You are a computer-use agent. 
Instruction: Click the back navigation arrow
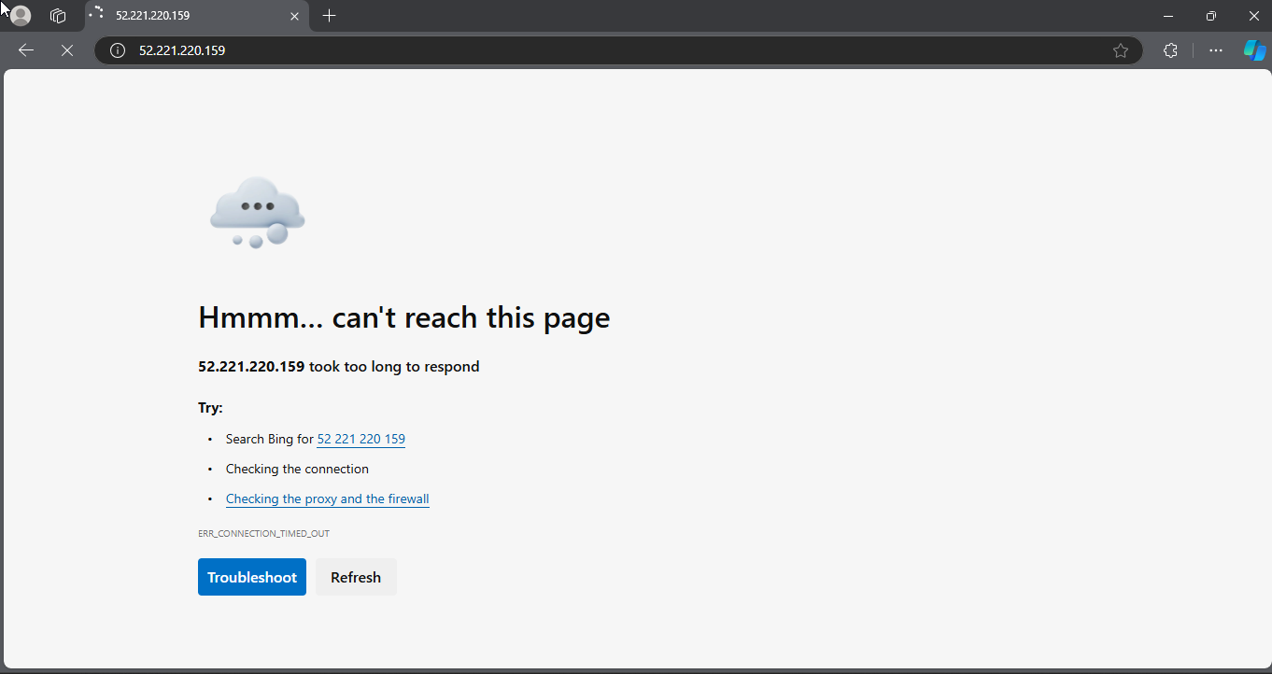[x=26, y=50]
